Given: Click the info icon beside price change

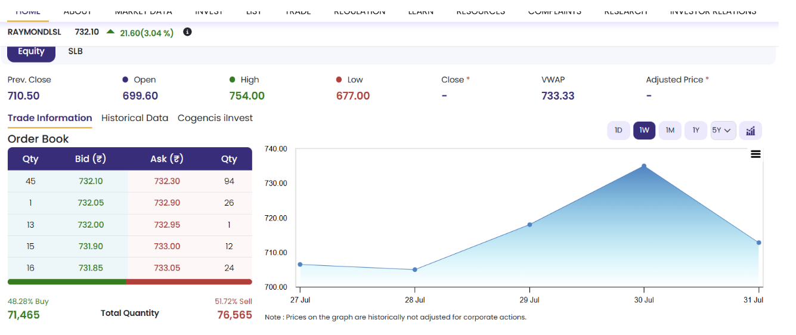Looking at the screenshot, I should point(187,32).
